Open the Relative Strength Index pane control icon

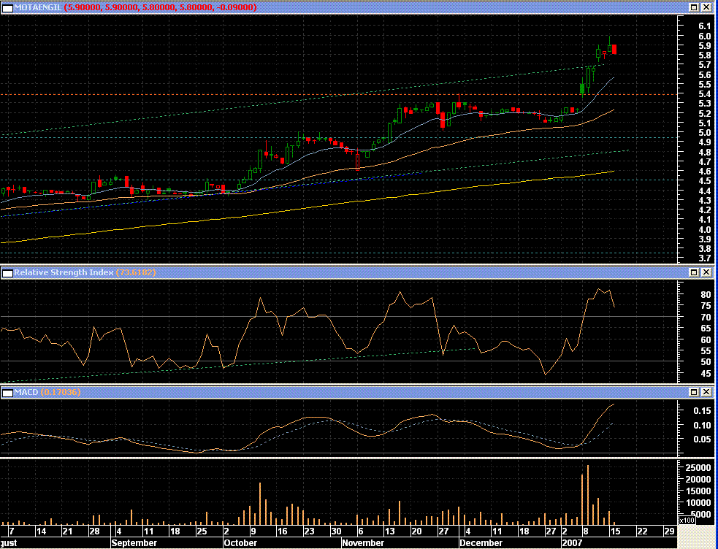click(x=7, y=272)
